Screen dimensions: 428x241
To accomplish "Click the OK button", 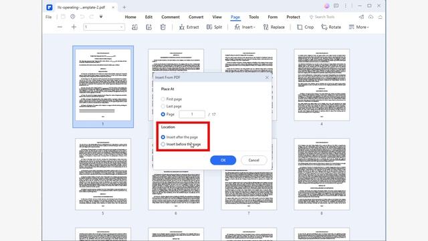I will pos(223,160).
